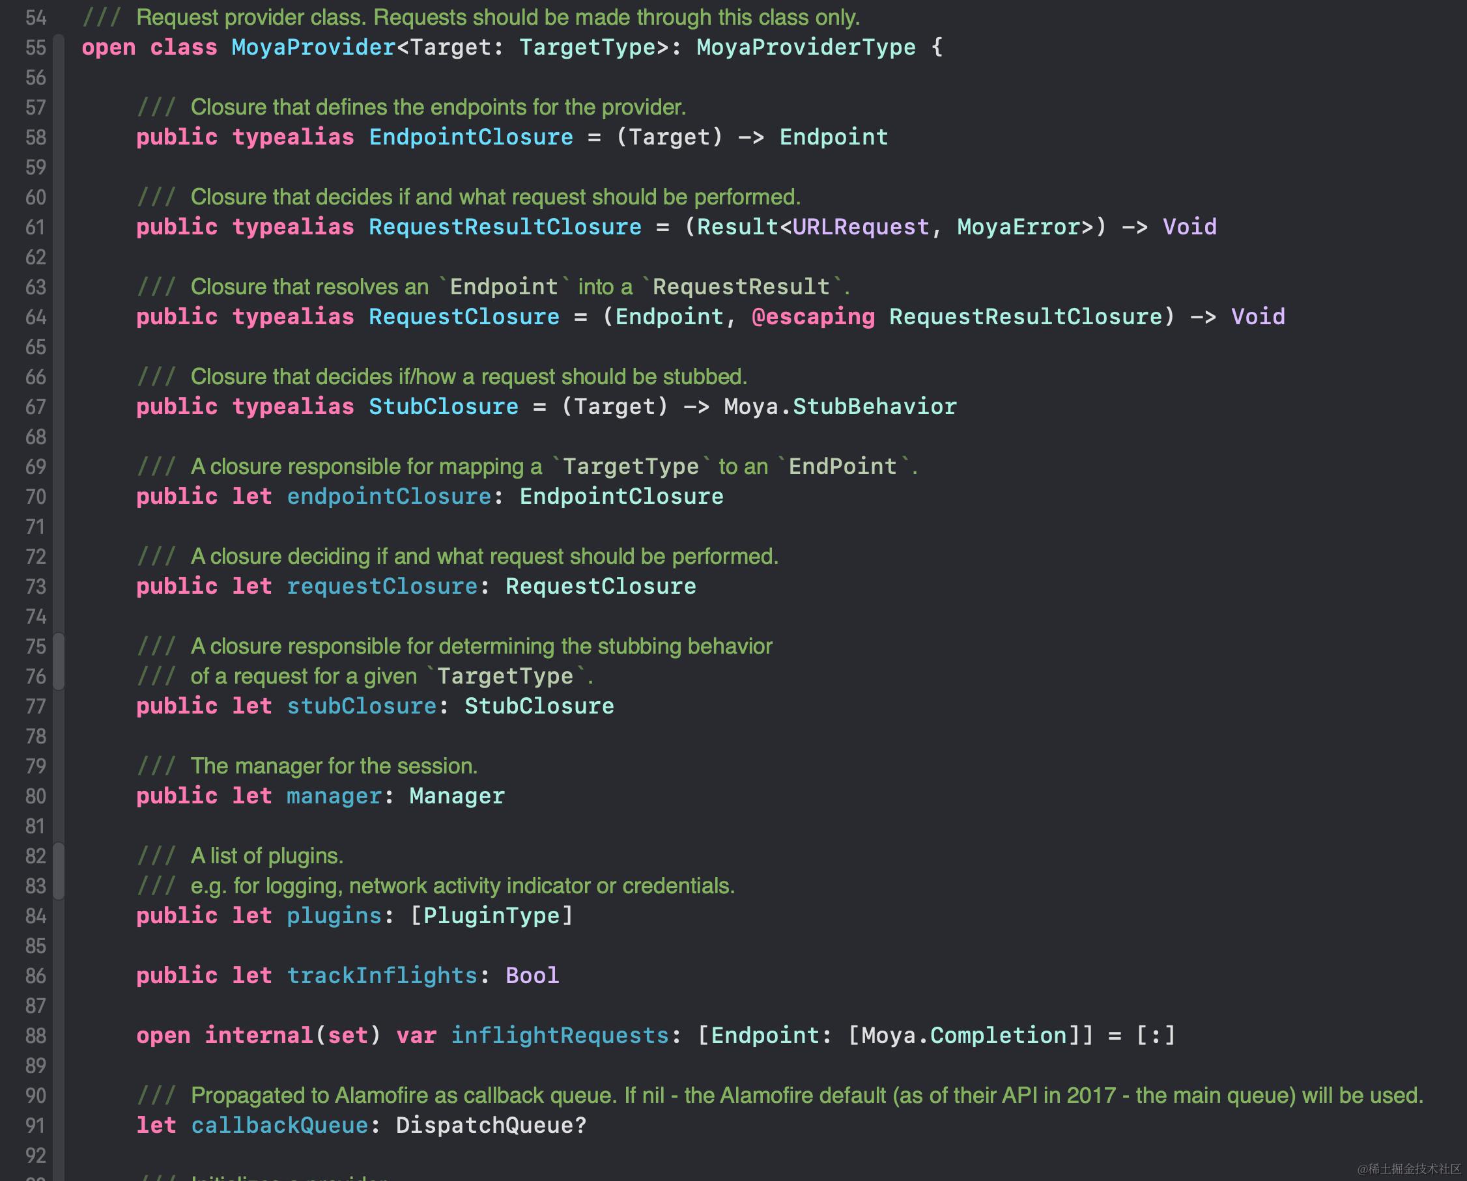Click the DispatchQueue? type on line 91
The width and height of the screenshot is (1467, 1181).
[x=490, y=1125]
